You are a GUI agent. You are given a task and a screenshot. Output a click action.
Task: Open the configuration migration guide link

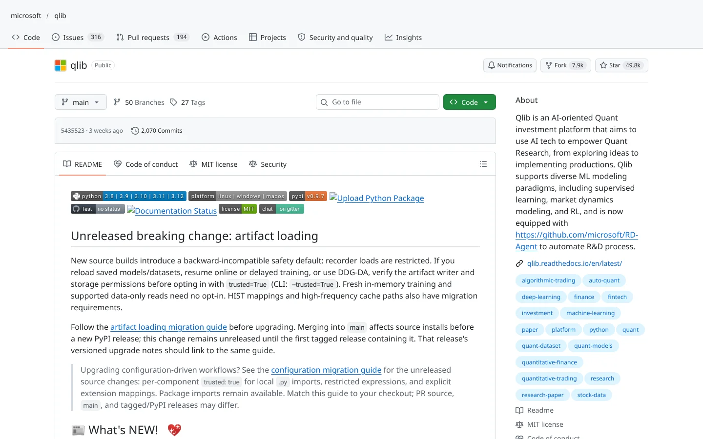pyautogui.click(x=326, y=370)
